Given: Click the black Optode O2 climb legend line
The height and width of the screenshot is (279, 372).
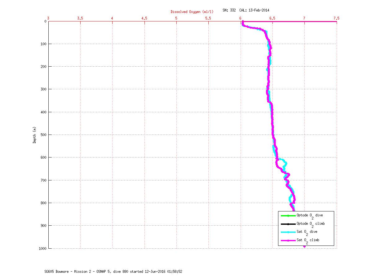Looking at the screenshot, I should click(x=288, y=224).
